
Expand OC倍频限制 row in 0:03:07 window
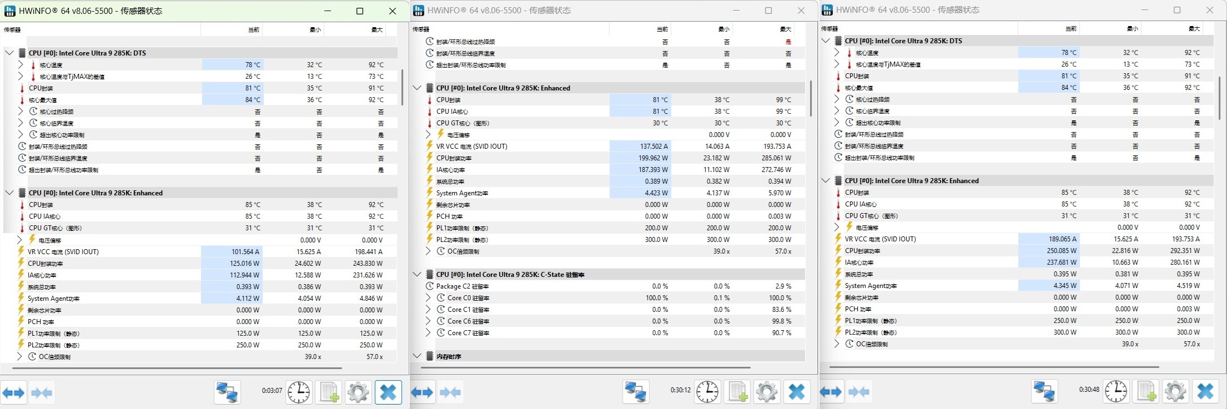(20, 356)
